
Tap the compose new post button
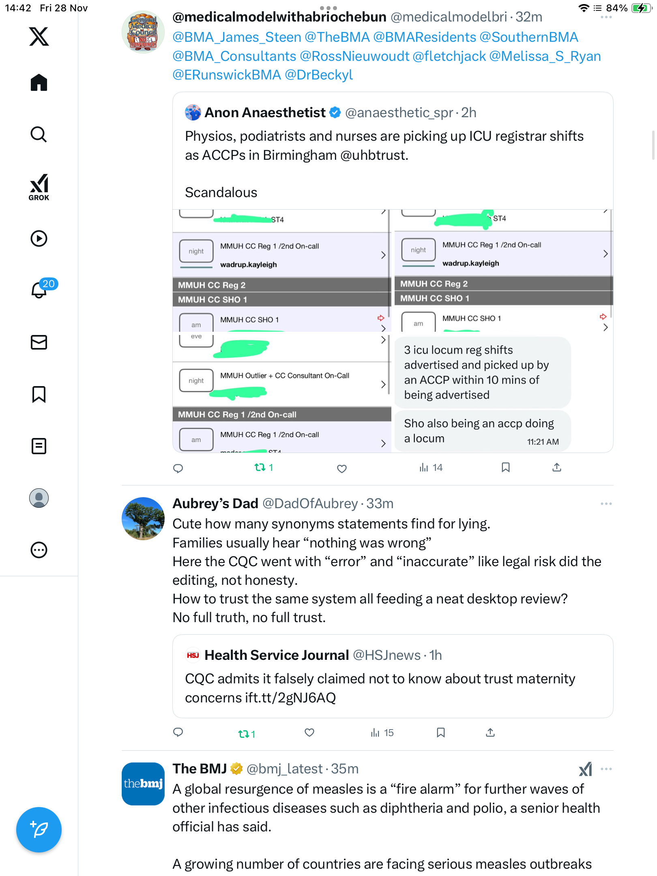(x=39, y=830)
